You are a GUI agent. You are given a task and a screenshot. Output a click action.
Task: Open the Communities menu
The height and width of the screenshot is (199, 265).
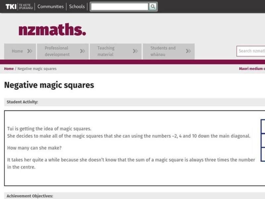tap(50, 6)
